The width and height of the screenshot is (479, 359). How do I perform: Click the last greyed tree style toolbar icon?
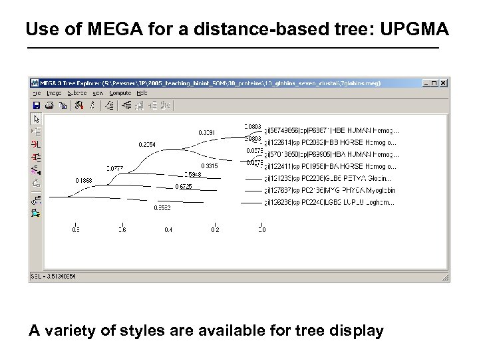166,106
